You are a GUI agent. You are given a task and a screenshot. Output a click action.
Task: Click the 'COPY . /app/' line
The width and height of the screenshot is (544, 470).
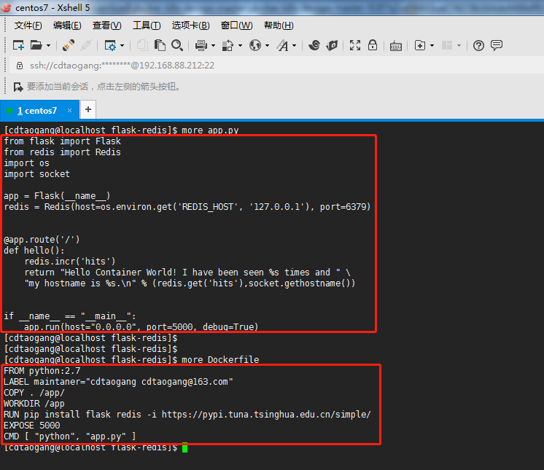coord(34,393)
